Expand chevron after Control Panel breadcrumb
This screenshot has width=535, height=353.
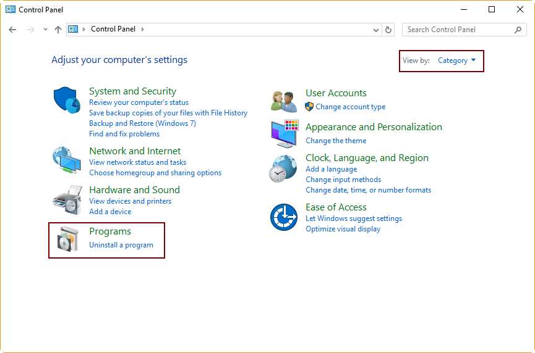[x=143, y=29]
